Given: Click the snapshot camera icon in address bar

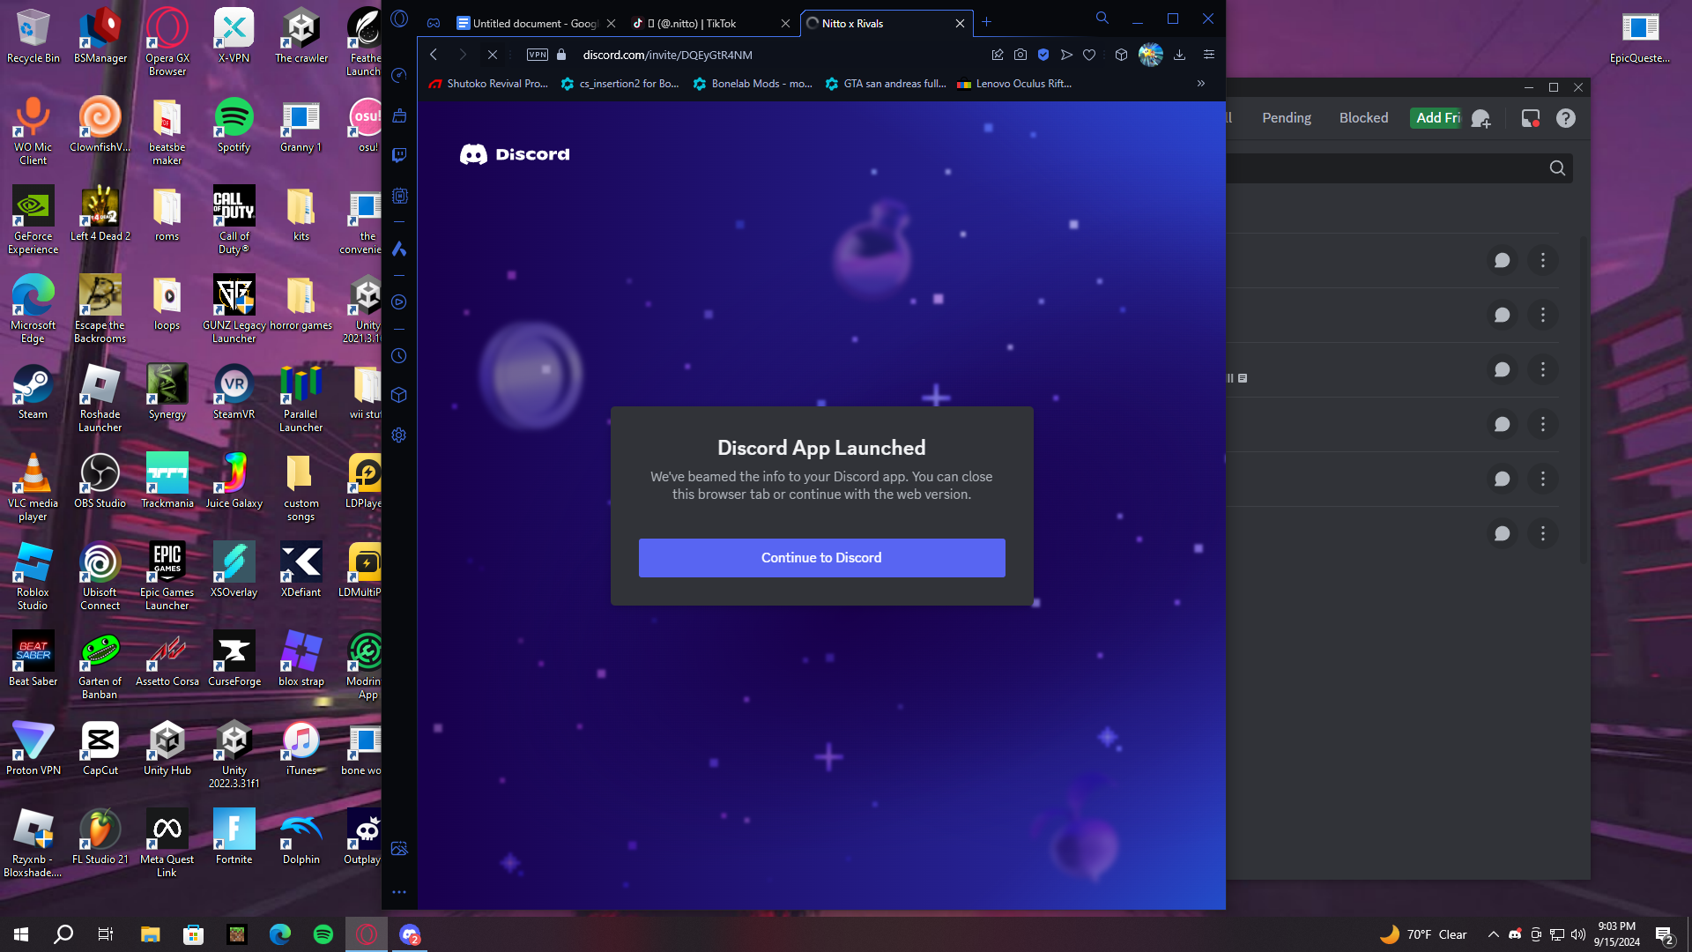Looking at the screenshot, I should pos(1020,55).
